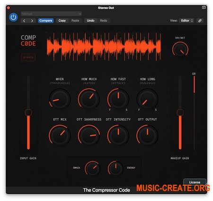Click the SMACK knob
Image resolution: width=213 pixels, height=201 pixels.
pyautogui.click(x=92, y=168)
